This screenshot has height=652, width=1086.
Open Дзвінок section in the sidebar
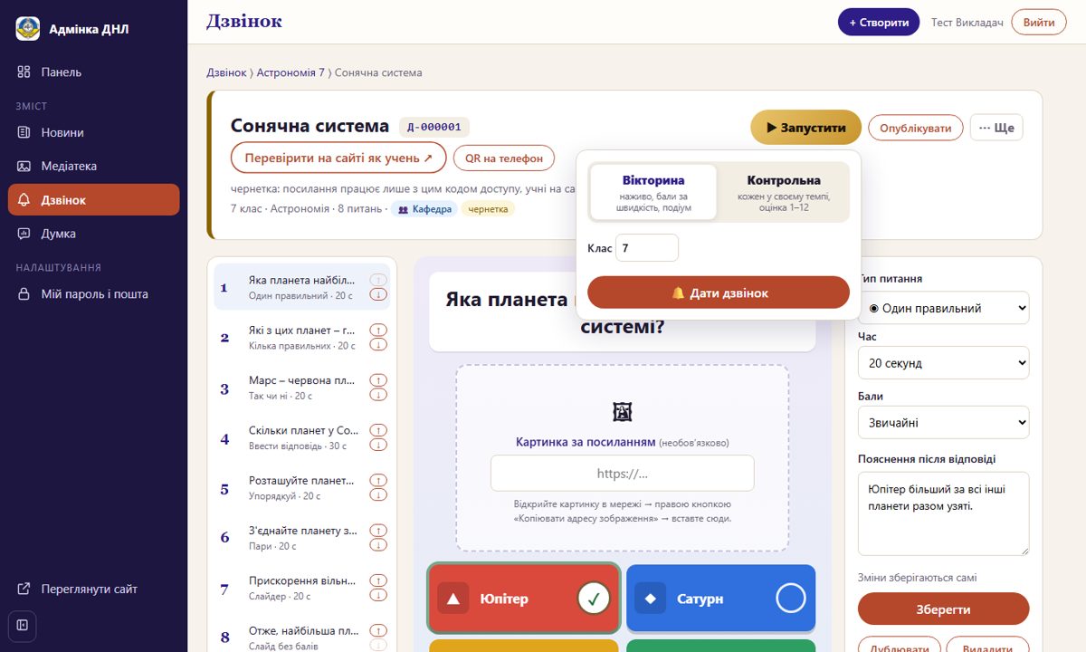tap(93, 199)
